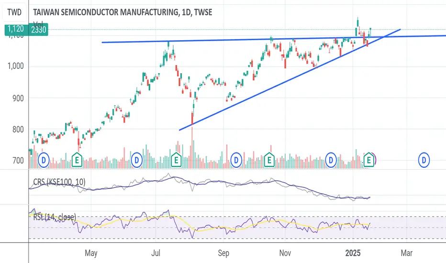Viewport: 446px width, 263px height.
Task: Click the Mar label on time axis
Action: pos(406,253)
